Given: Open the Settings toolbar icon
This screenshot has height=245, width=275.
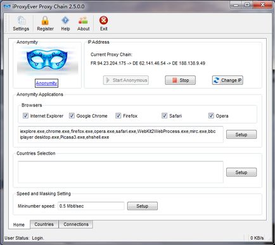Looking at the screenshot, I should click(x=21, y=23).
